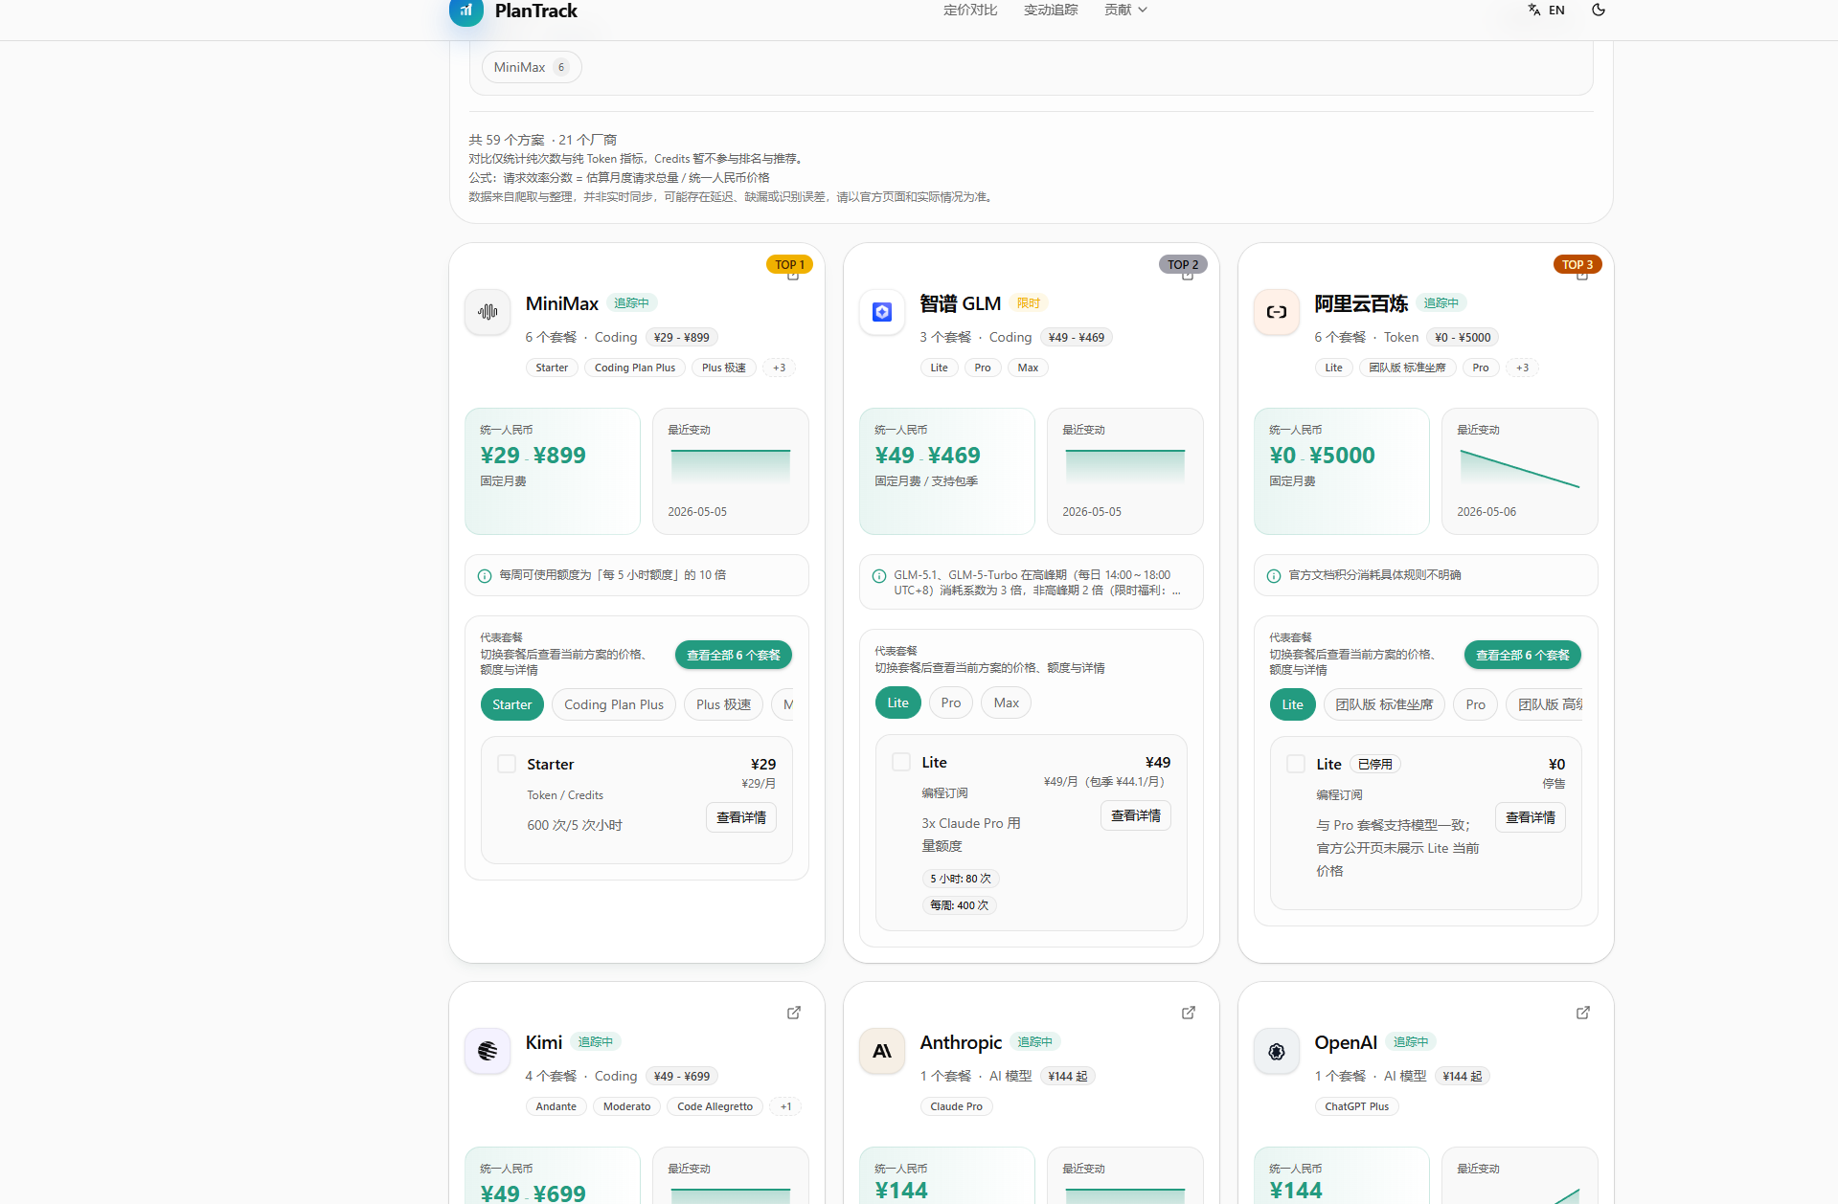Viewport: 1838px width, 1204px height.
Task: Select the Plus 极速 plan tab
Action: click(x=724, y=704)
